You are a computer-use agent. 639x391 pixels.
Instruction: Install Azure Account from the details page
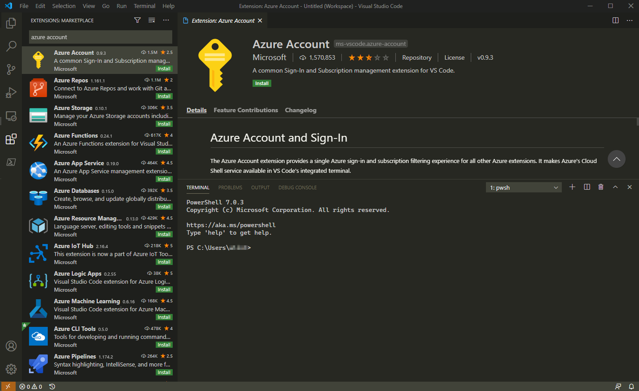click(x=262, y=83)
